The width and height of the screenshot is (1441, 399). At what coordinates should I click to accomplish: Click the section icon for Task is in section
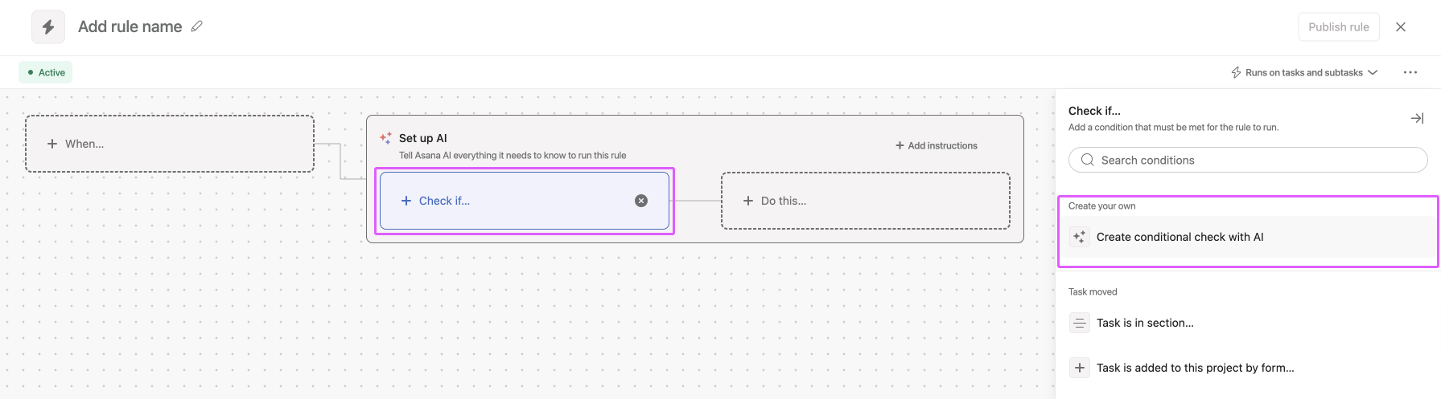(1080, 323)
